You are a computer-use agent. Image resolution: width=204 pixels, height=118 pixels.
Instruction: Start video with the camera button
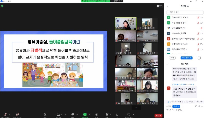[x=17, y=115]
